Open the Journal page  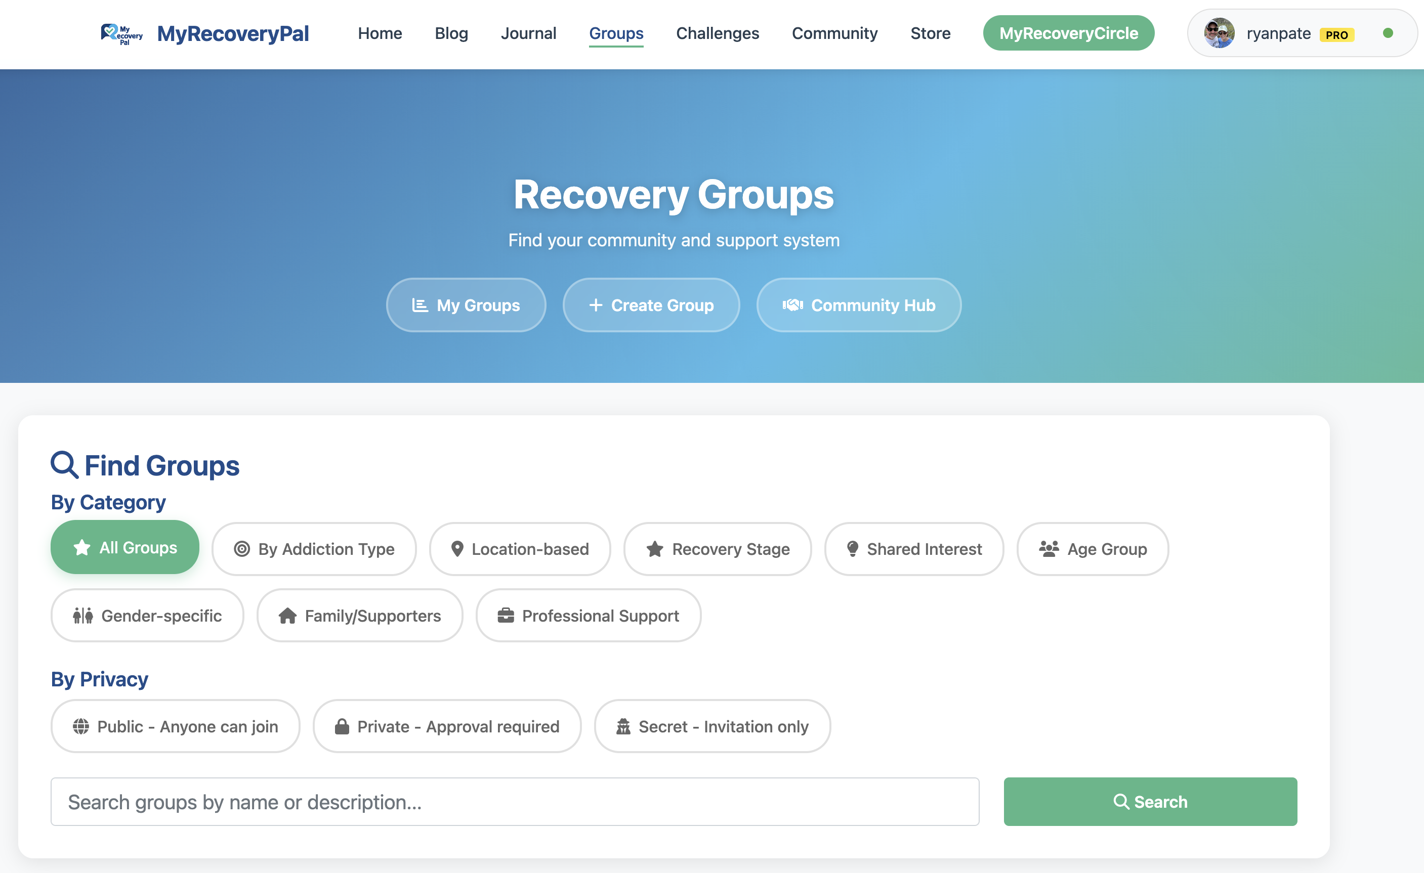tap(528, 33)
